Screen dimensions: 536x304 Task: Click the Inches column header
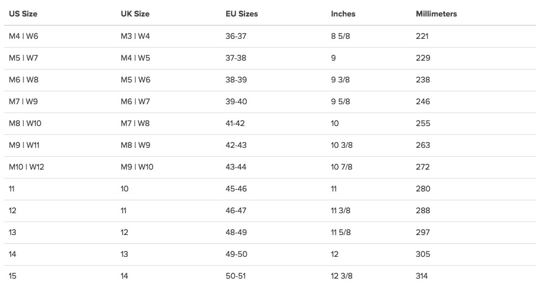coord(343,14)
